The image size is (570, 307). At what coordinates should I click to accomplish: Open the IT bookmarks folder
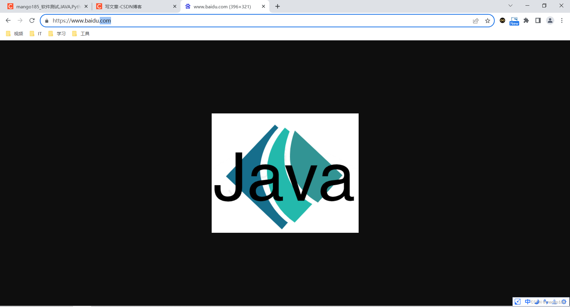36,34
